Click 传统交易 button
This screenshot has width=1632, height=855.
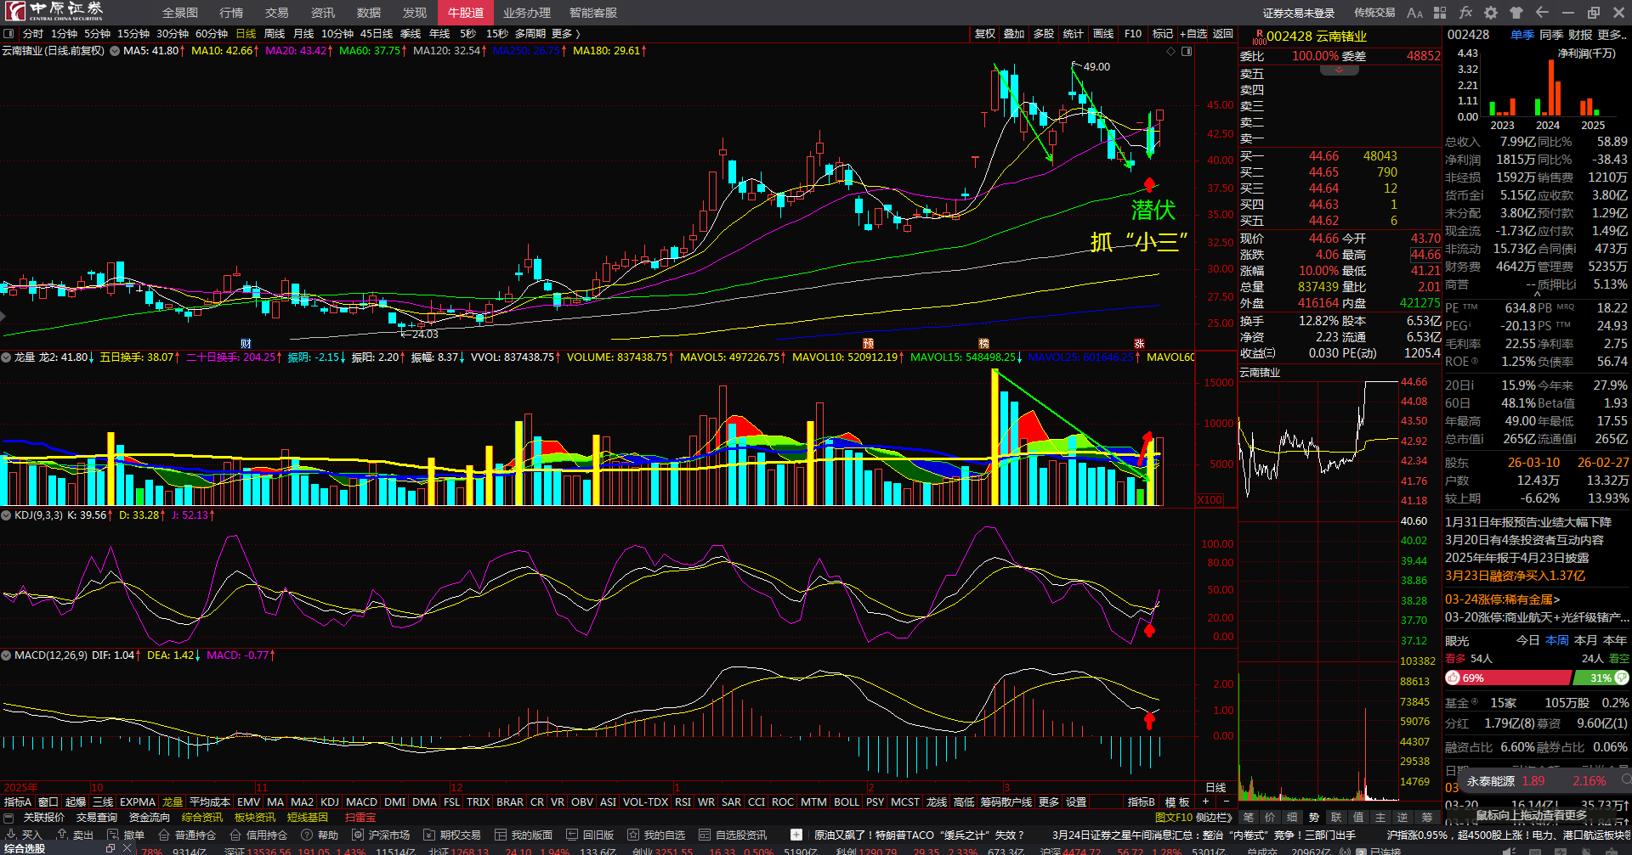pos(1374,13)
